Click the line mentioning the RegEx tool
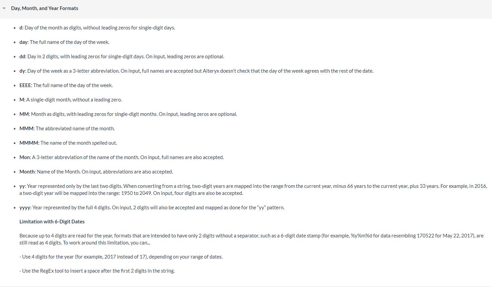 pyautogui.click(x=97, y=271)
